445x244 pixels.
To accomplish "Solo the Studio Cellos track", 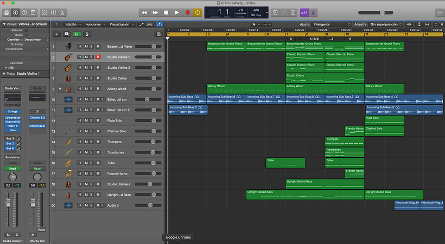I will tap(92, 78).
